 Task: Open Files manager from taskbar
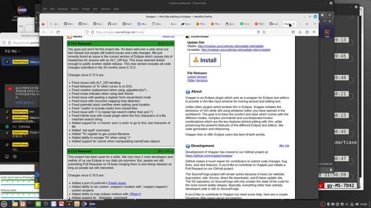[14, 204]
